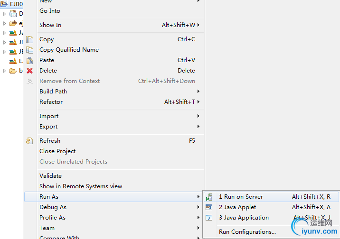The image size is (340, 239).
Task: Click the Java Applet icon
Action: pos(209,207)
